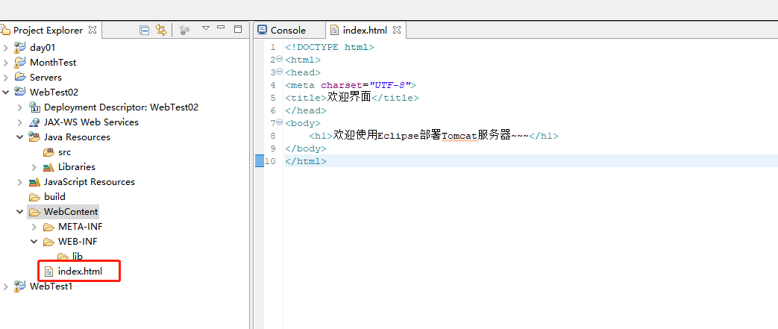The image size is (778, 329).
Task: Click line number 8 in the gutter
Action: tap(273, 136)
